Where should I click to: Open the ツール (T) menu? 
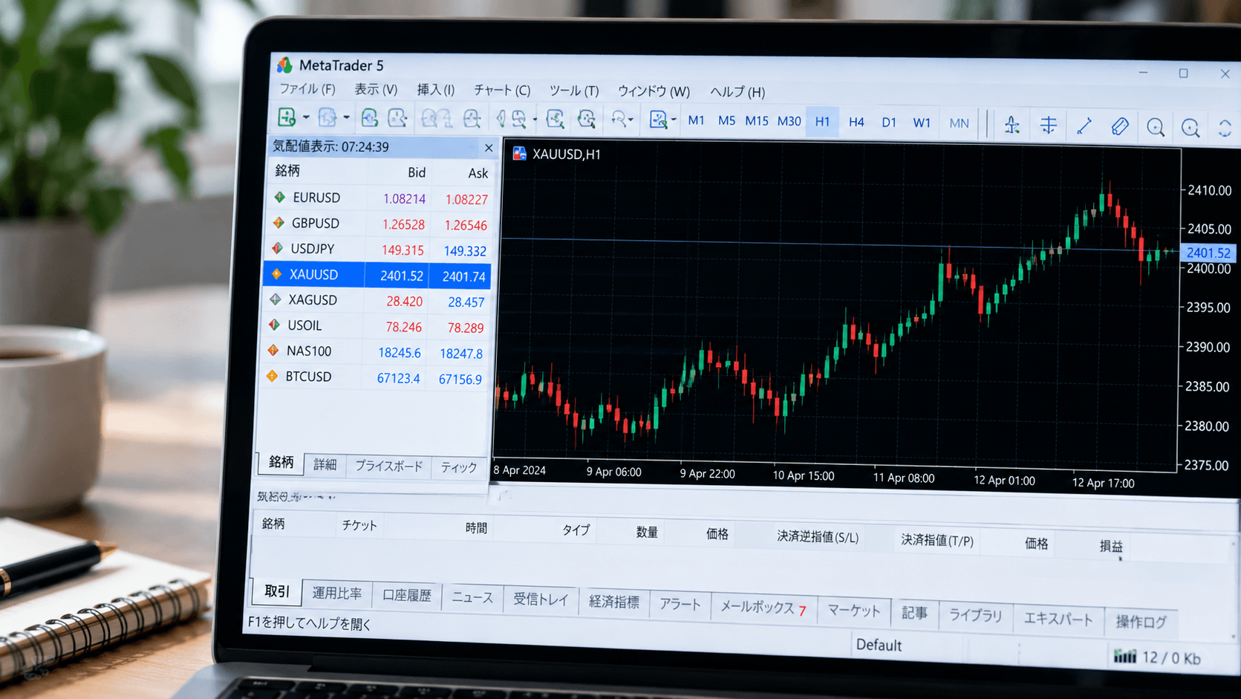[x=573, y=91]
